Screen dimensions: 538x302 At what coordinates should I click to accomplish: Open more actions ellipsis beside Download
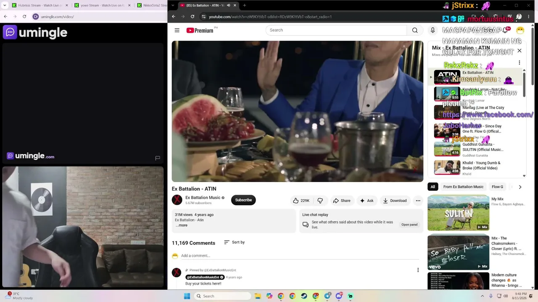pyautogui.click(x=418, y=200)
